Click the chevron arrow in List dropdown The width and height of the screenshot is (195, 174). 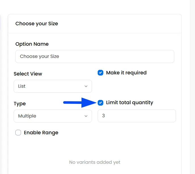[x=86, y=86]
